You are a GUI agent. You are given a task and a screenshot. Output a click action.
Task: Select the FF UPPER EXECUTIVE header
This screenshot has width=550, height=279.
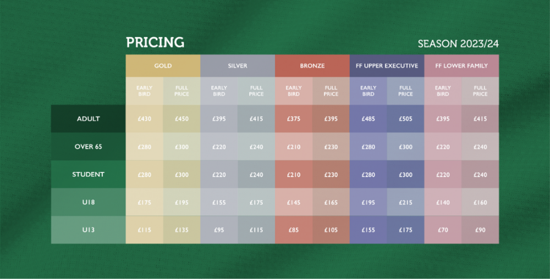coord(387,66)
